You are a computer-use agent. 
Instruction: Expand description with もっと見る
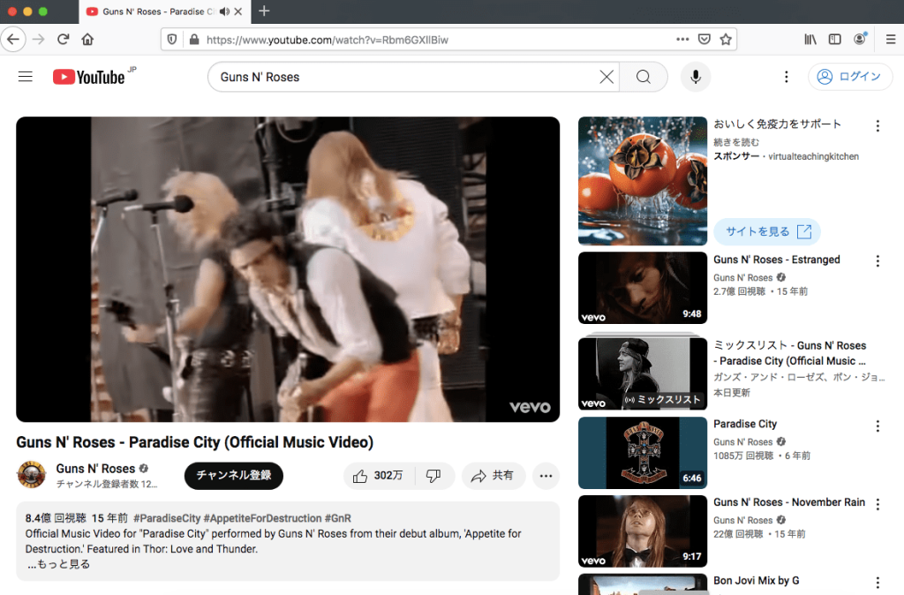[59, 564]
